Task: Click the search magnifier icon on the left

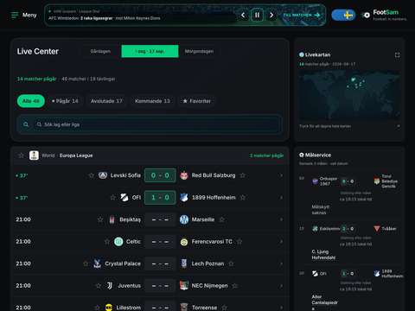Action: point(26,124)
